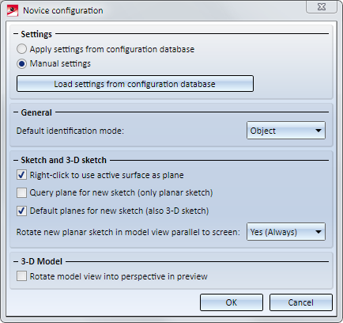Collapse the 3-D Model section header
Screen dimensions: 343x323
tap(16, 261)
